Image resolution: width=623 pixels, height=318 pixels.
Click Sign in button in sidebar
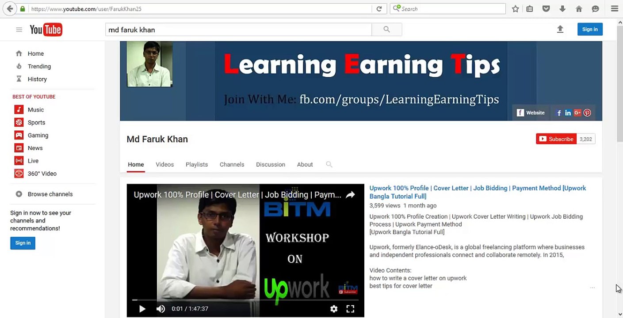point(23,243)
